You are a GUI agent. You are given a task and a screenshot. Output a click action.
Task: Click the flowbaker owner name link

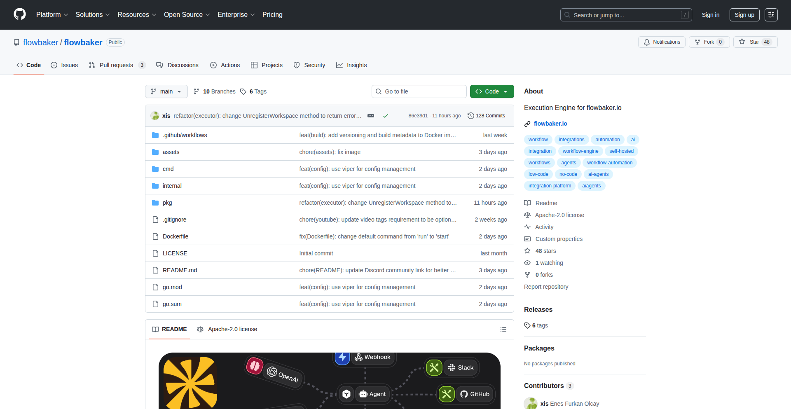(x=41, y=42)
